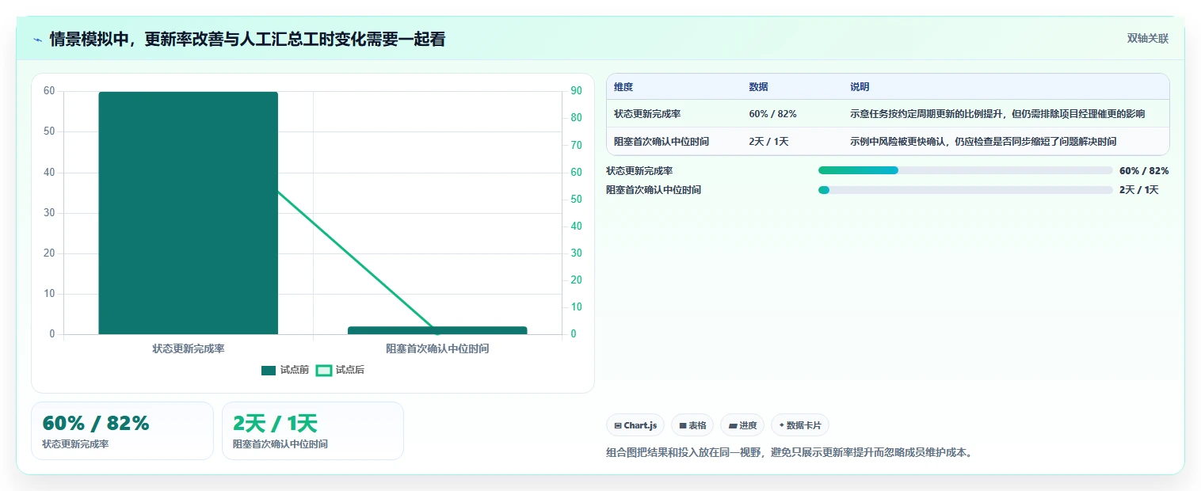Click the 数据 table column header
Image resolution: width=1201 pixels, height=491 pixels.
pyautogui.click(x=758, y=87)
